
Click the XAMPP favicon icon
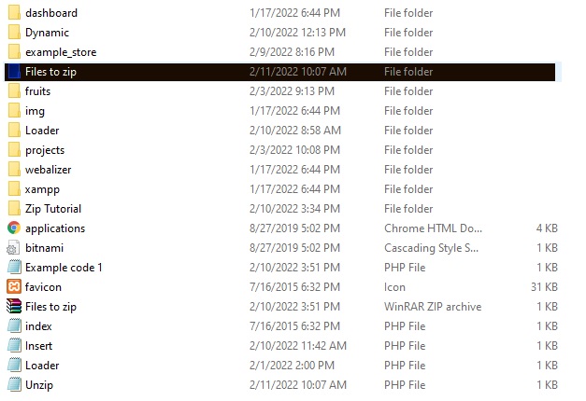[14, 287]
